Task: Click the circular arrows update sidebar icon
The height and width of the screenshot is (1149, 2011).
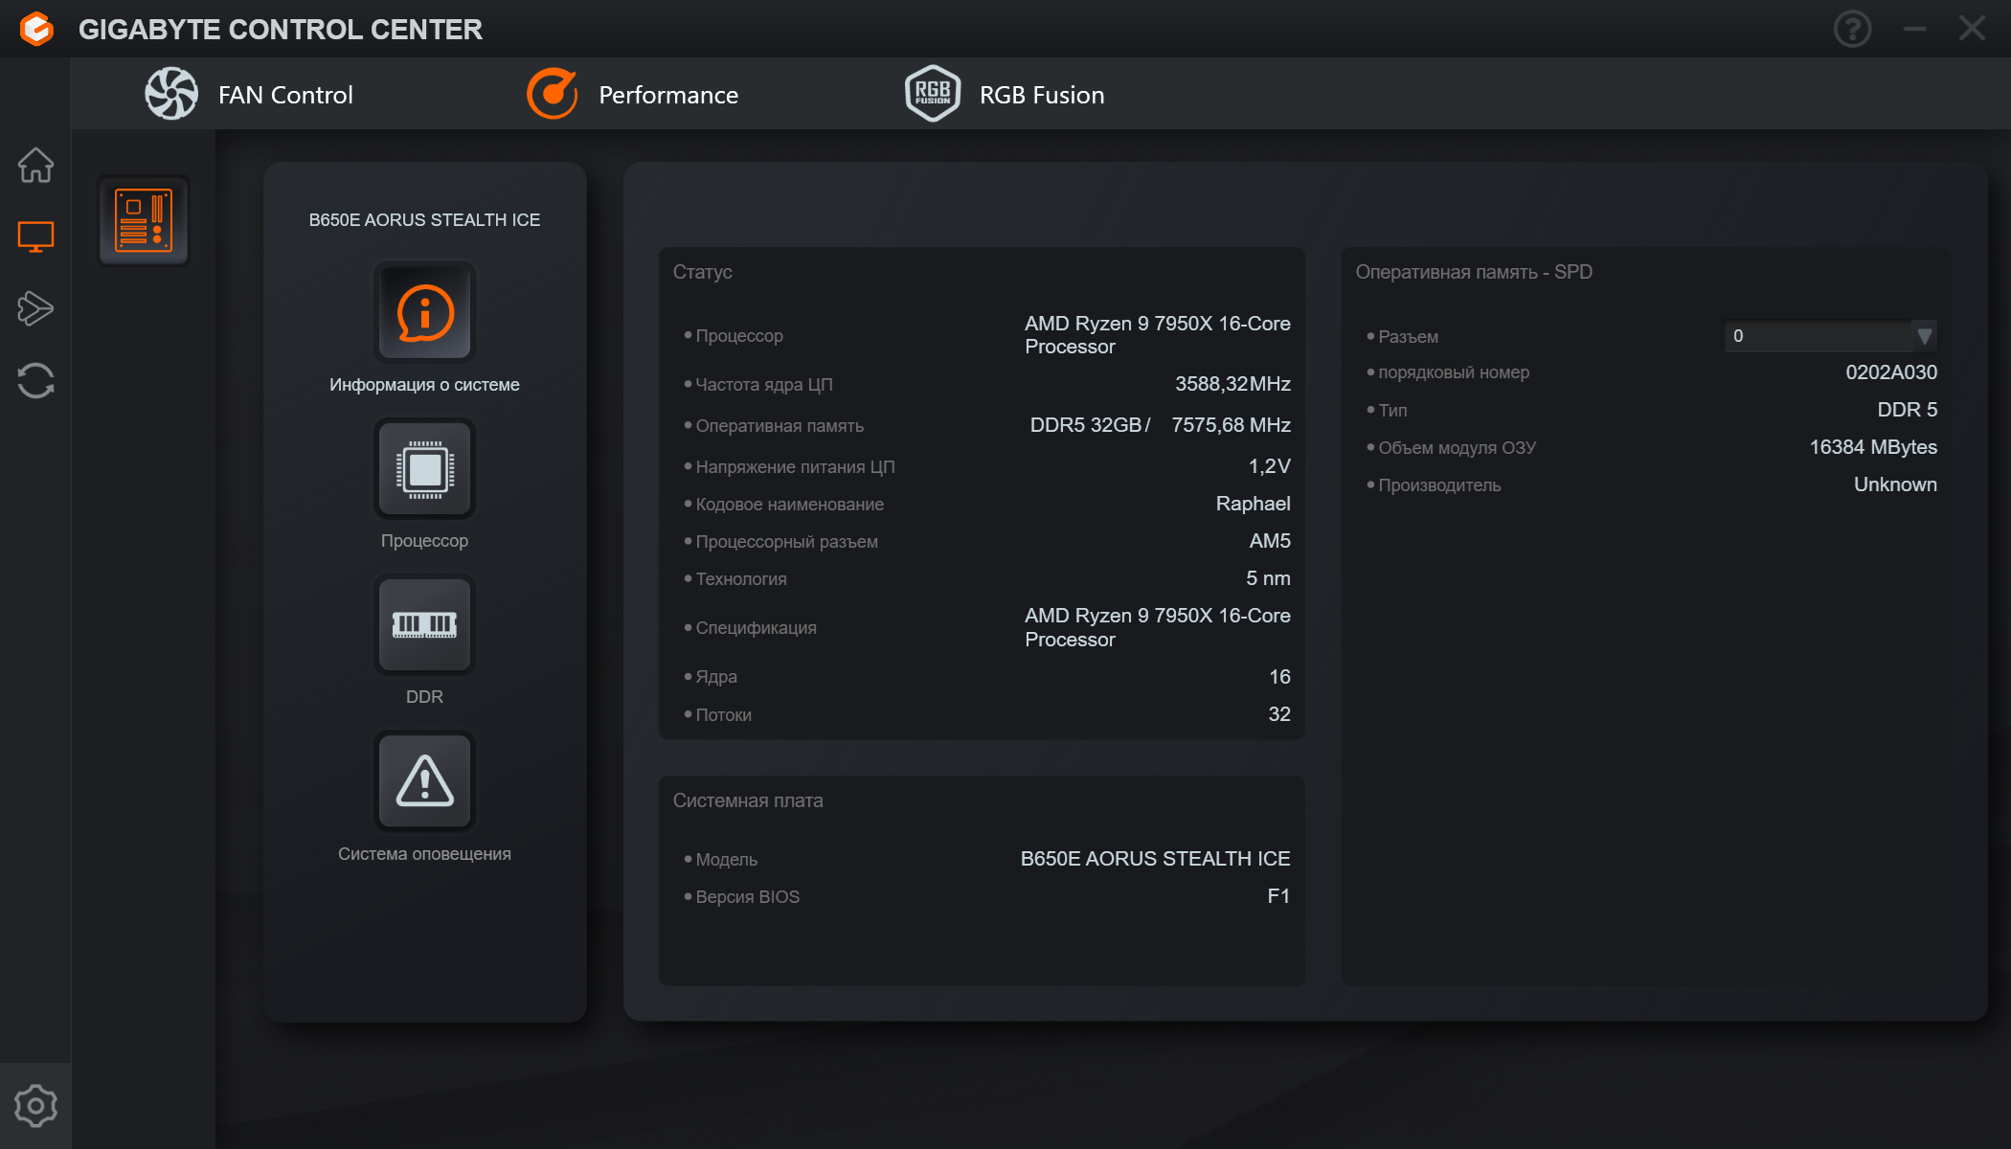Action: [35, 380]
